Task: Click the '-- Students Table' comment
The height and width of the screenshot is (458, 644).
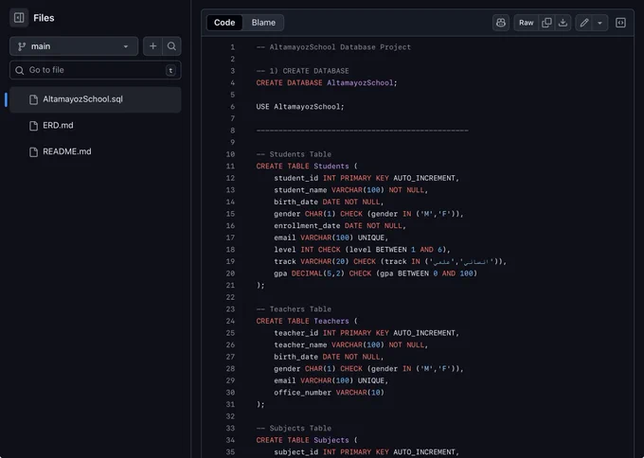Action: tap(294, 154)
